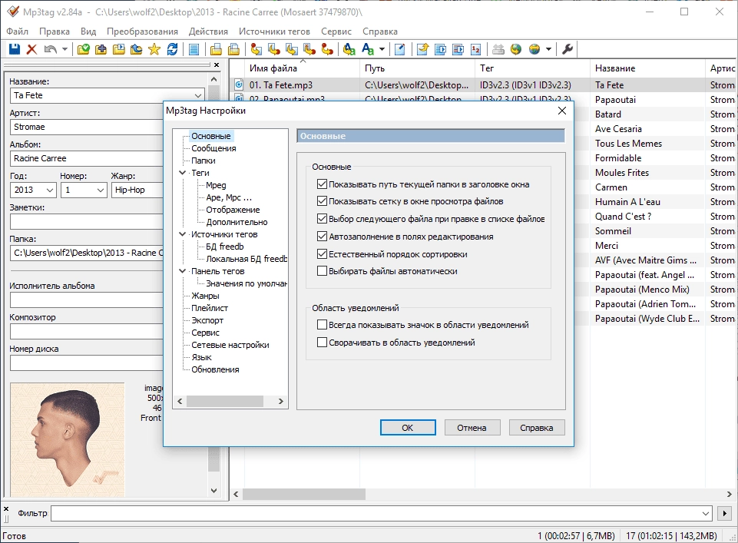This screenshot has width=738, height=543.
Task: Disable Автозаполнение в полях редактирования
Action: tap(322, 237)
